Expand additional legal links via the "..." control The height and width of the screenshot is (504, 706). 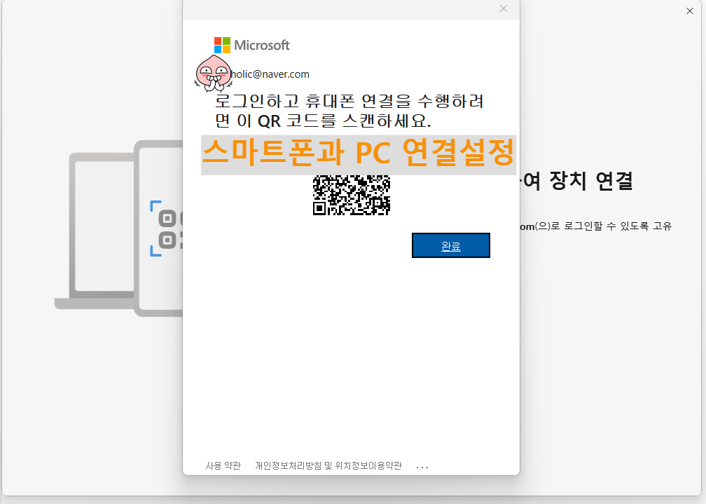[x=422, y=465]
